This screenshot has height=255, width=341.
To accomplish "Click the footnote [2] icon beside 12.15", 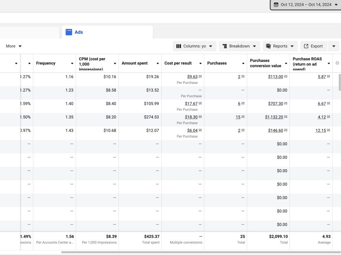I will 328,130.
